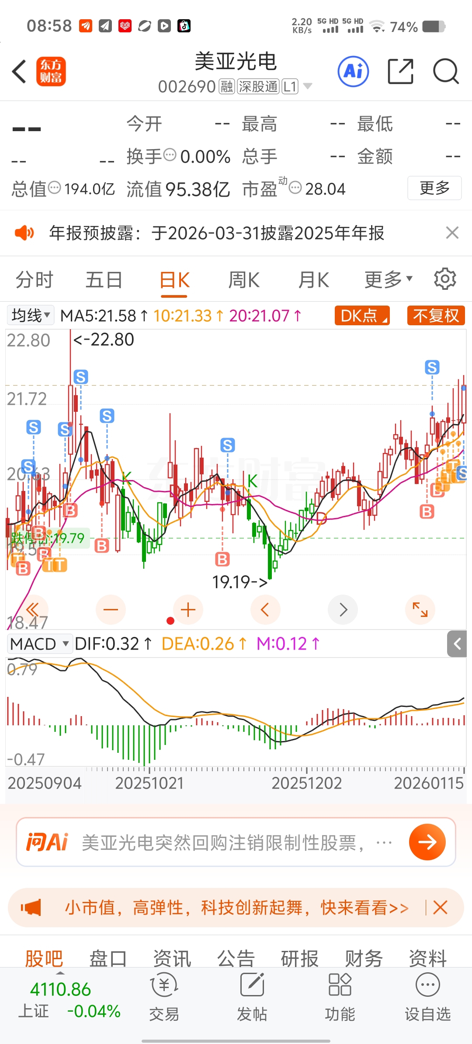The height and width of the screenshot is (1044, 472).
Task: Open the 功能 functions menu
Action: [x=340, y=998]
